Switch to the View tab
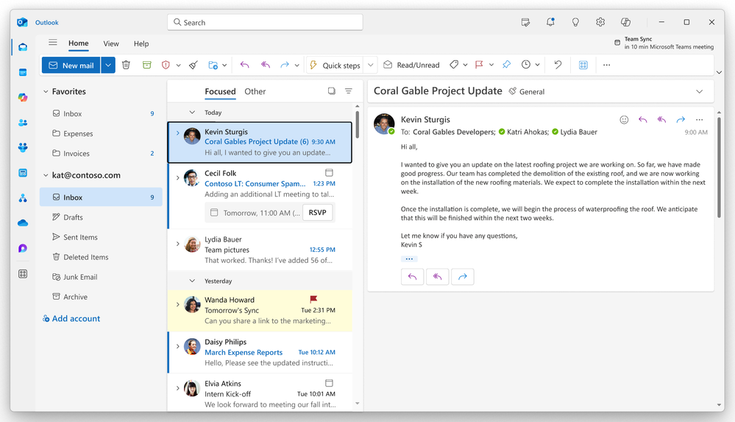The image size is (735, 422). (111, 43)
